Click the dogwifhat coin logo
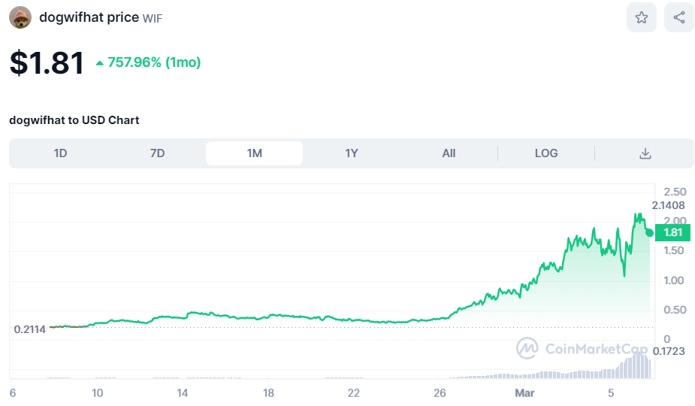The width and height of the screenshot is (695, 406). [20, 17]
